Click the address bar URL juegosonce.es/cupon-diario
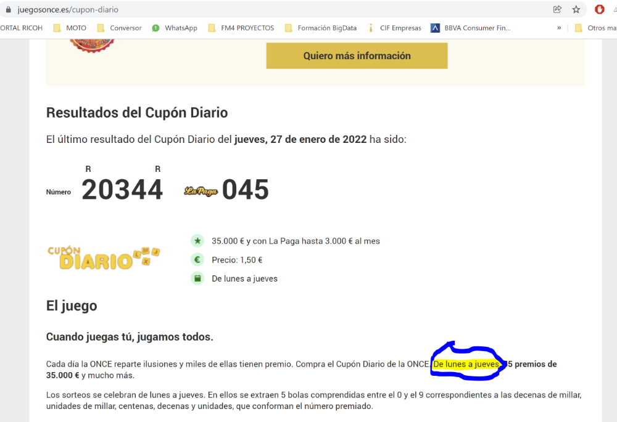617x422 pixels. click(x=68, y=9)
